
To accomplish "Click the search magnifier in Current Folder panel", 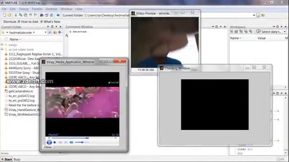I will coord(50,32).
